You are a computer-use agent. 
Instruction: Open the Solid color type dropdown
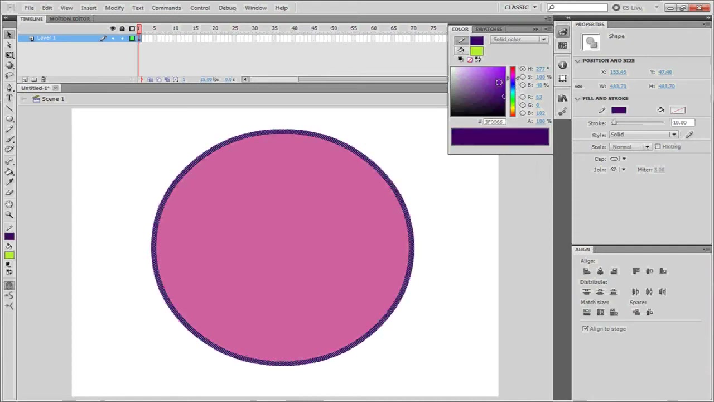[x=519, y=40]
